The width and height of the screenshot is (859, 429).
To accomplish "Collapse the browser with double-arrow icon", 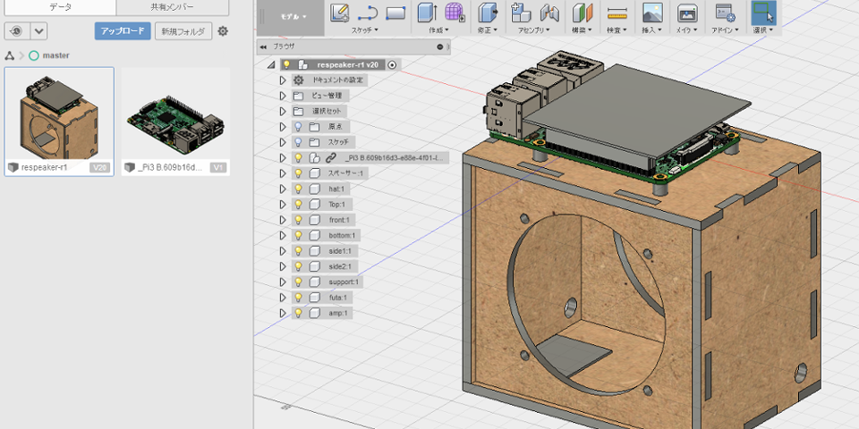I will point(263,47).
